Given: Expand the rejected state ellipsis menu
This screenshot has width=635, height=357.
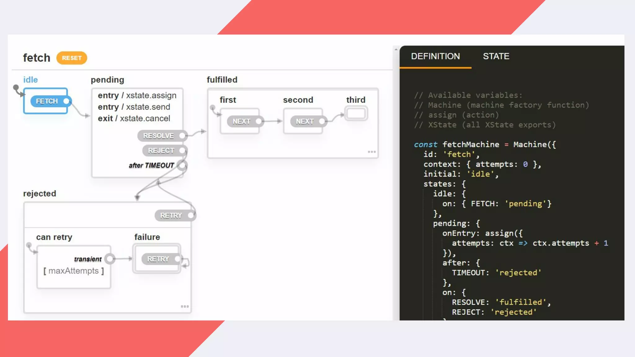Looking at the screenshot, I should pyautogui.click(x=185, y=306).
